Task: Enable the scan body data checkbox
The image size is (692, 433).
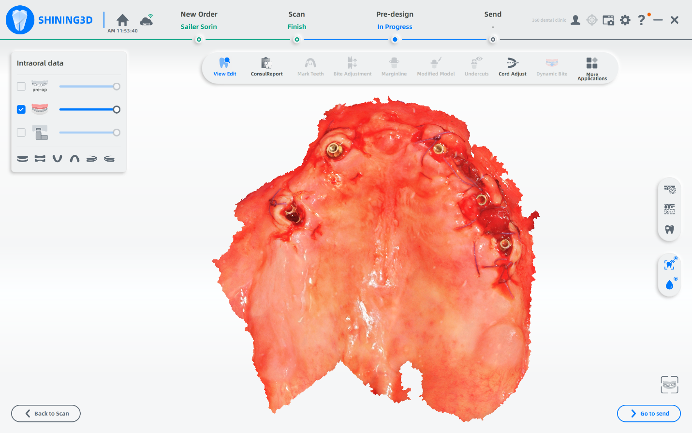Action: [x=21, y=133]
